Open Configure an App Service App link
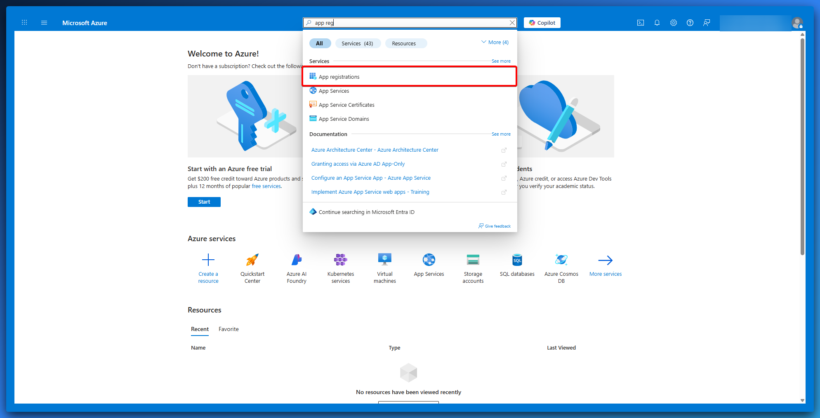The height and width of the screenshot is (418, 820). 371,178
